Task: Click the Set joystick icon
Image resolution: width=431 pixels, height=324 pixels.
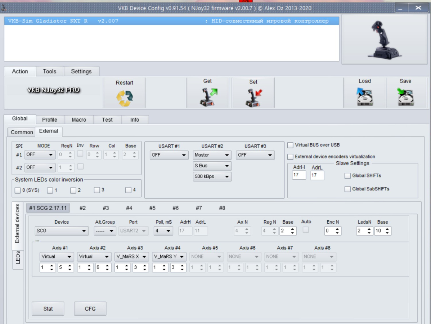Action: click(253, 98)
